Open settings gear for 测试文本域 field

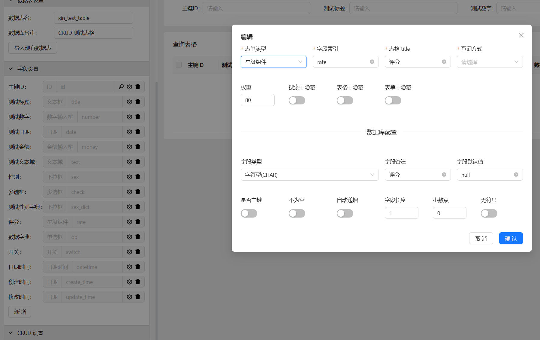point(129,162)
